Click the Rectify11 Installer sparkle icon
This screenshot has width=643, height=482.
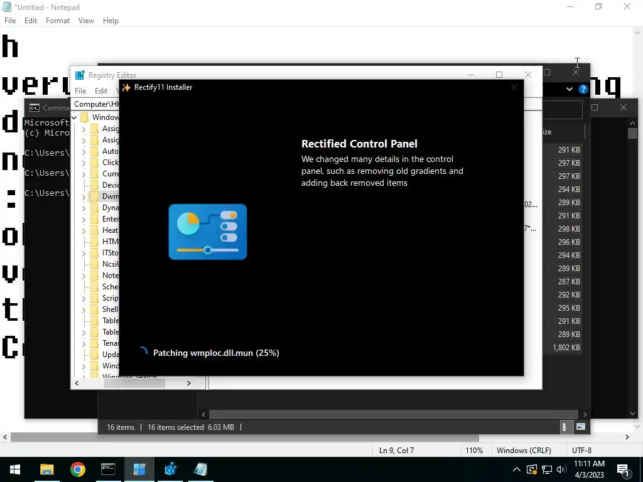[x=126, y=87]
